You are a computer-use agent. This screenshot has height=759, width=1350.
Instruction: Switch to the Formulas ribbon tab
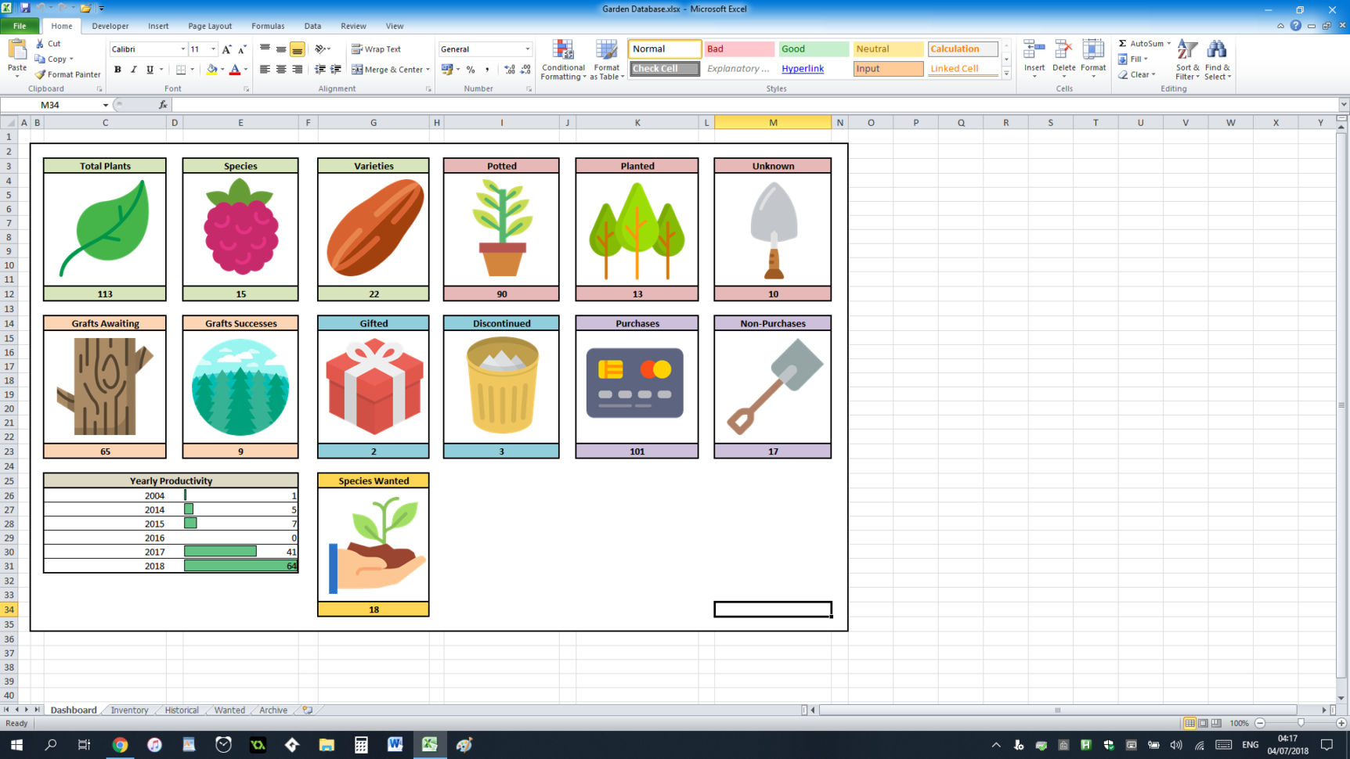(x=268, y=26)
